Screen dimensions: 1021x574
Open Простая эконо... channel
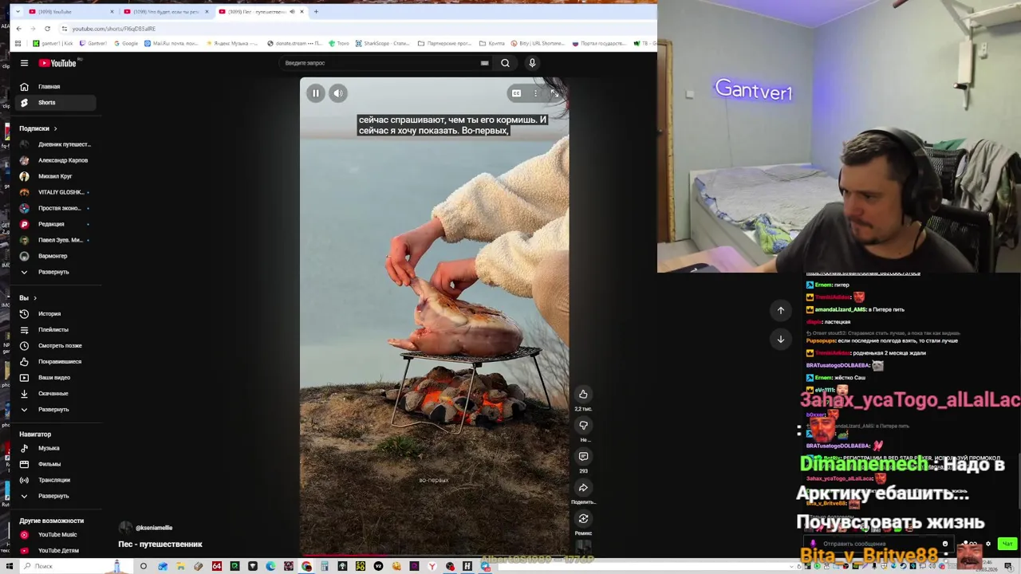55,208
